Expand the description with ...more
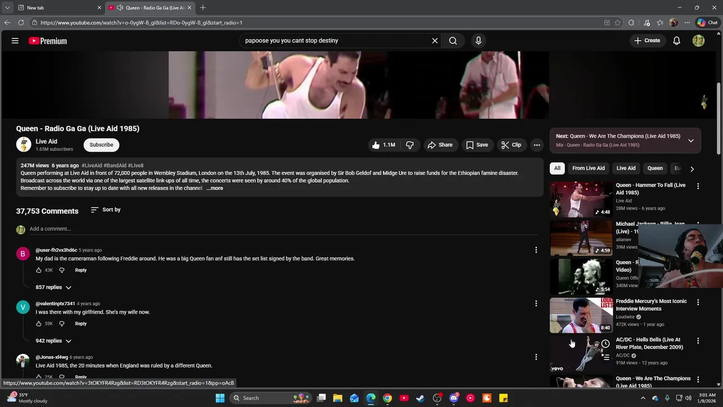Image resolution: width=723 pixels, height=407 pixels. pos(215,188)
